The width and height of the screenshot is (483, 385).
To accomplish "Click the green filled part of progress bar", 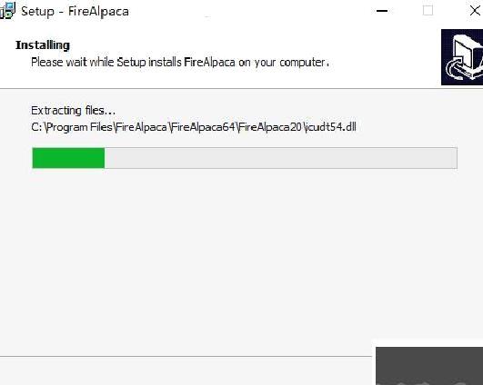I will tap(68, 158).
